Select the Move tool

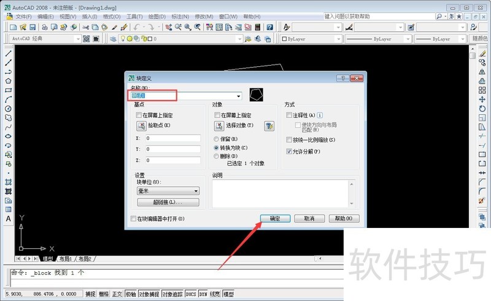tap(482, 100)
